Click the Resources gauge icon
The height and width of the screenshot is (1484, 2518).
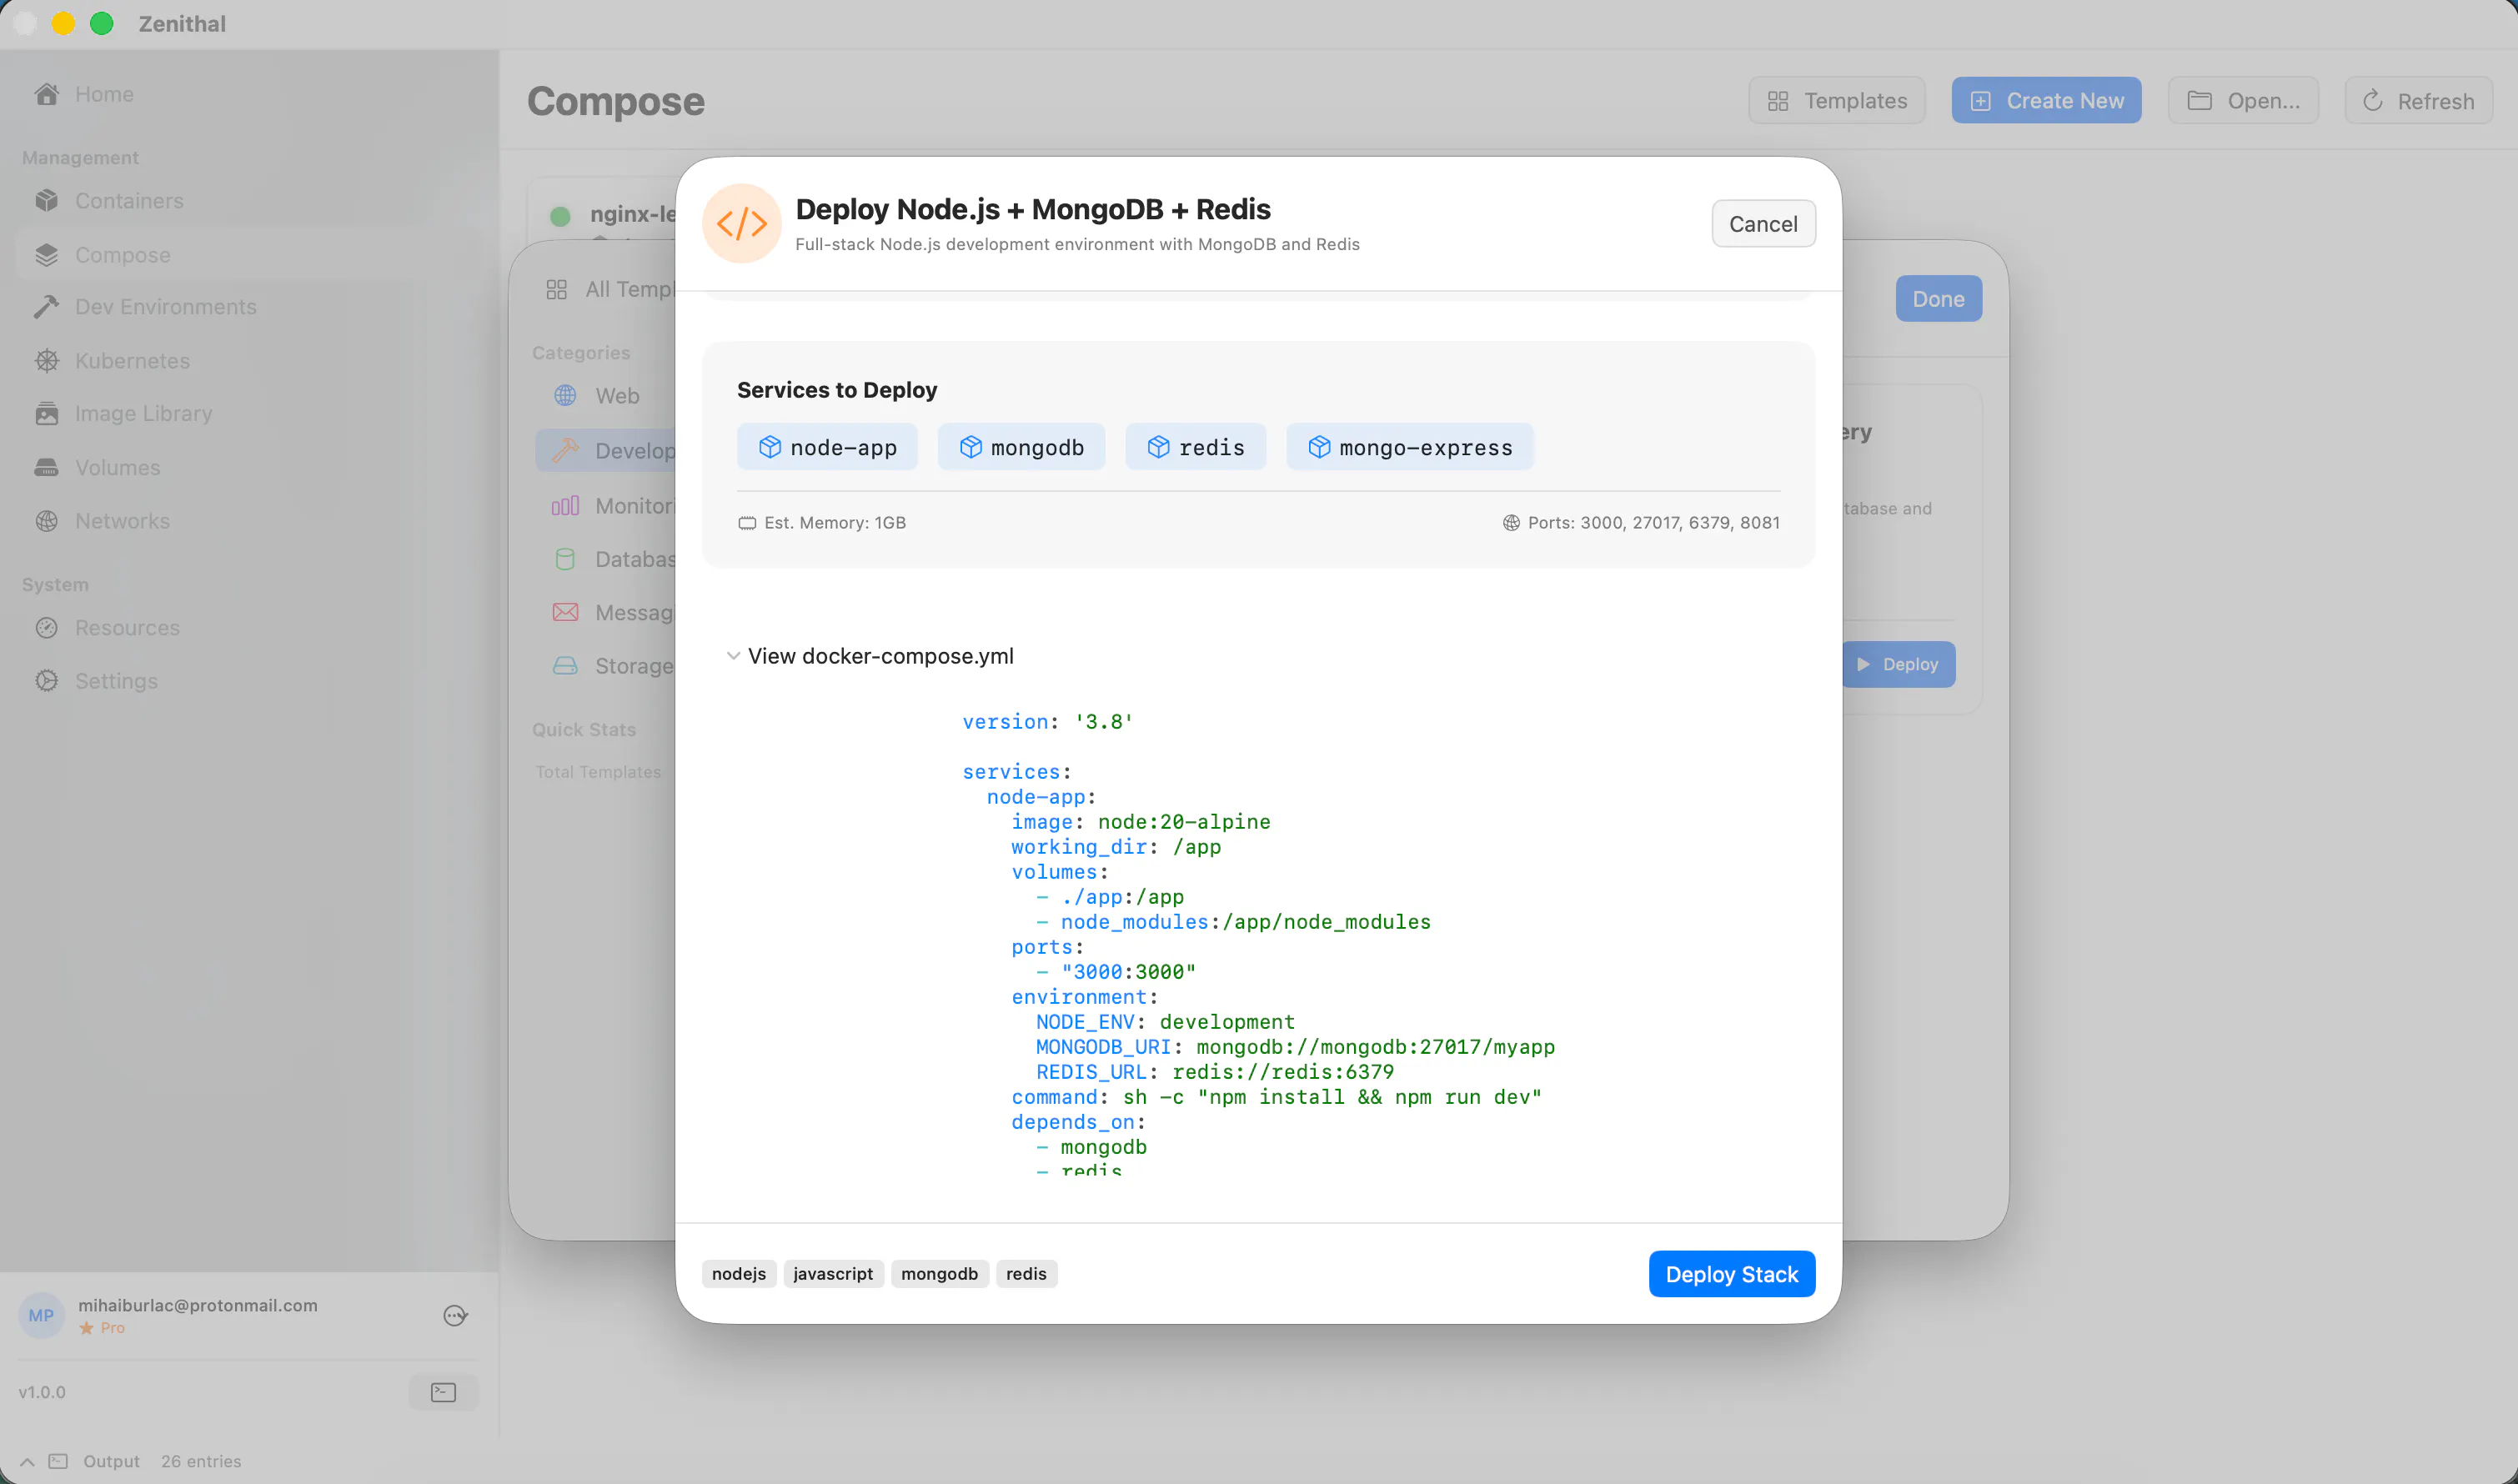click(x=46, y=628)
